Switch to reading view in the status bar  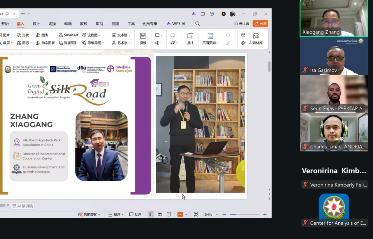pos(169,214)
